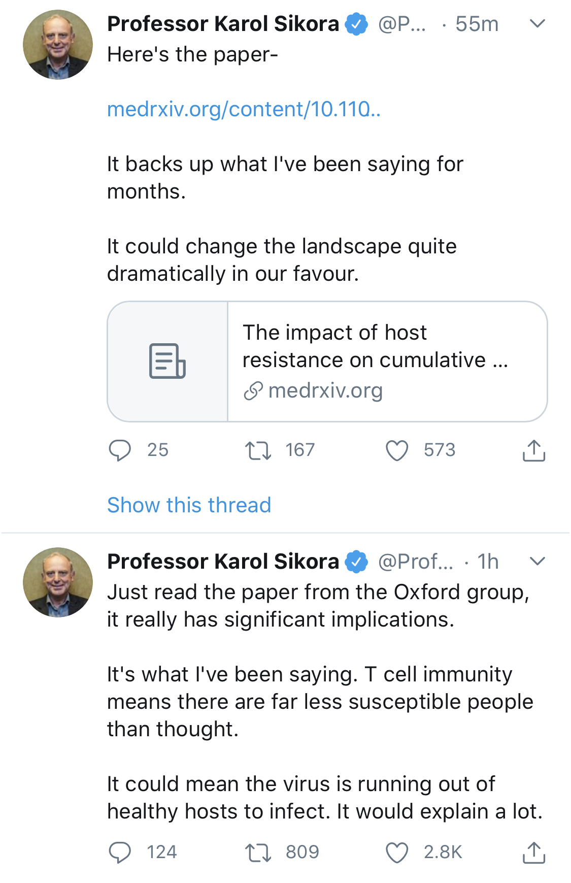
Task: Open the medrxiv.org/content link
Action: point(244,109)
